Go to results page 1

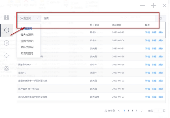(124, 111)
